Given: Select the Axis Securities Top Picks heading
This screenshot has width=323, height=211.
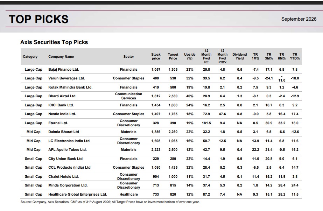Looking at the screenshot, I should click(54, 42).
